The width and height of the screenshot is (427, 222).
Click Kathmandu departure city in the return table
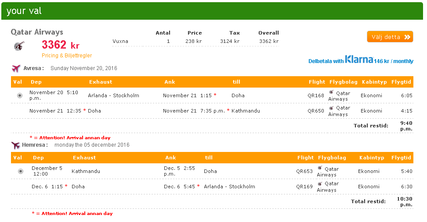[x=86, y=171]
